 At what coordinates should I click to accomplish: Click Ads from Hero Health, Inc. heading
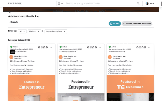[x=24, y=16]
